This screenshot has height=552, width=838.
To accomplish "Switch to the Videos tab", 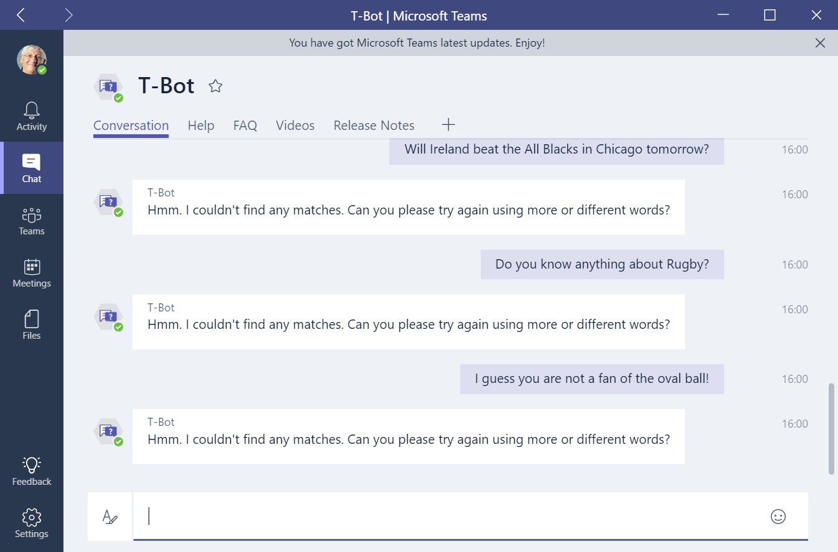I will [x=296, y=126].
